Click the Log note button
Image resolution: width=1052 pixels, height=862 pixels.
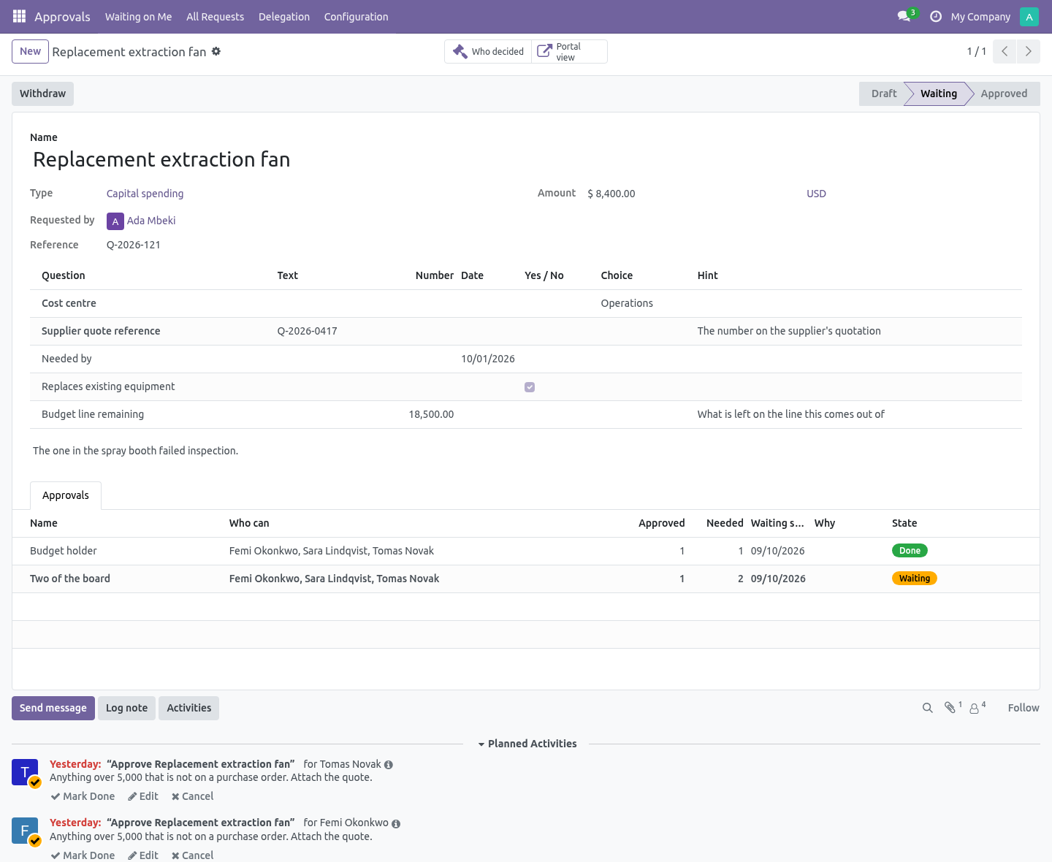coord(127,708)
